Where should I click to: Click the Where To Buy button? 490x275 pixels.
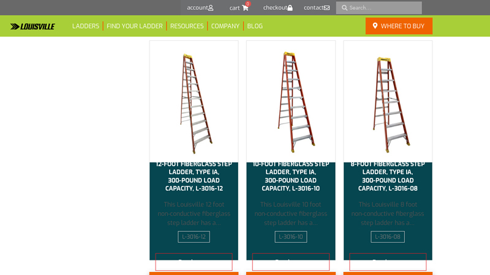[399, 26]
